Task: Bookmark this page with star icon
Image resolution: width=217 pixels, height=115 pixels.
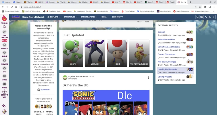Action: pos(200,7)
